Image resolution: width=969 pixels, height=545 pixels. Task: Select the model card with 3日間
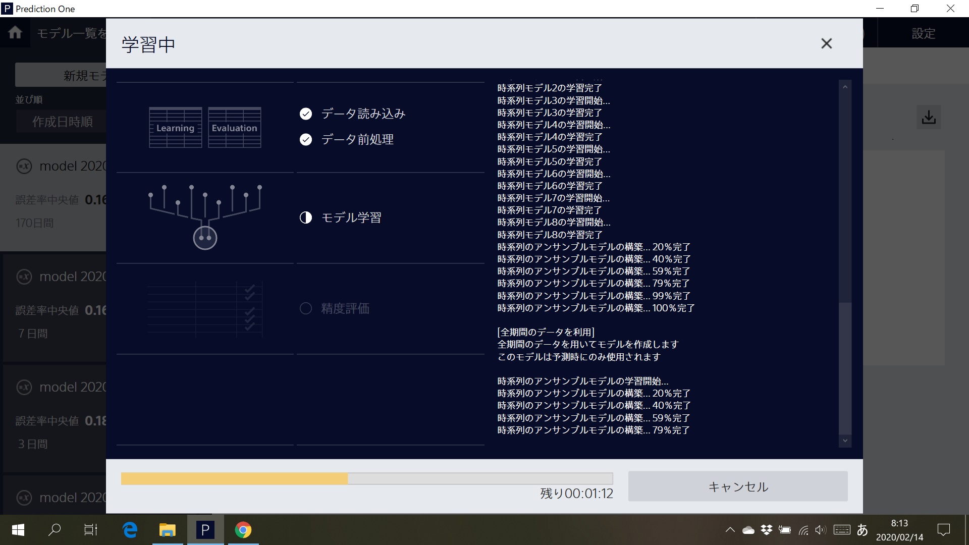click(x=55, y=418)
